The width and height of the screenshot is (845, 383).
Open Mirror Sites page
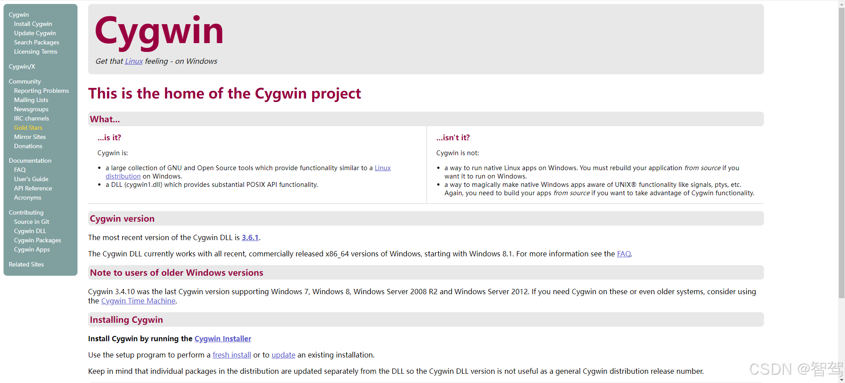[30, 137]
